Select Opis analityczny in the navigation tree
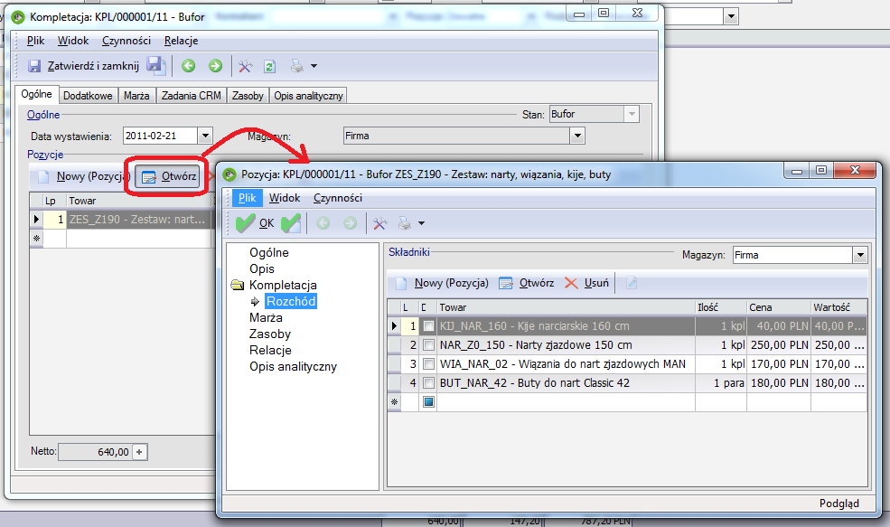 (x=293, y=367)
